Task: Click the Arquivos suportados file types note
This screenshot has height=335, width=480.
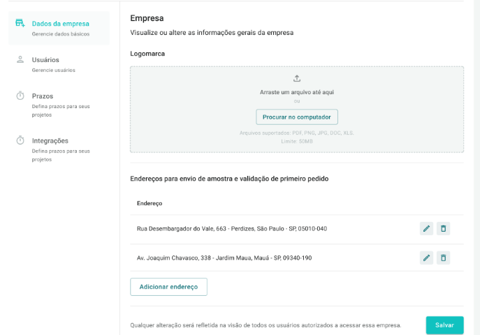Action: point(297,133)
